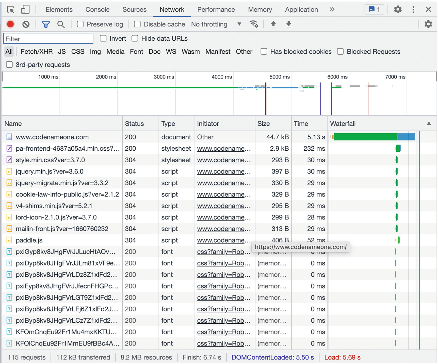
Task: Toggle the device toolbar icon
Action: pos(25,10)
